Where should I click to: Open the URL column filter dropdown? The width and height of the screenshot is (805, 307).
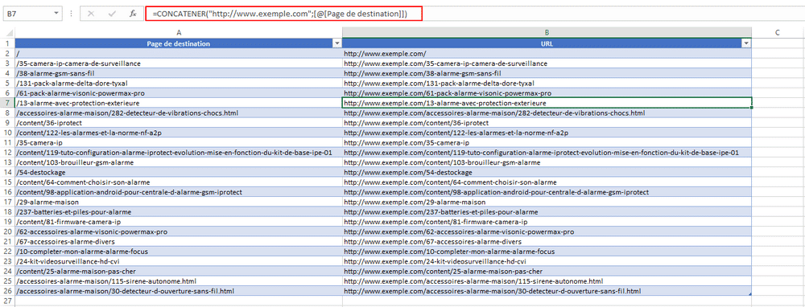(747, 44)
